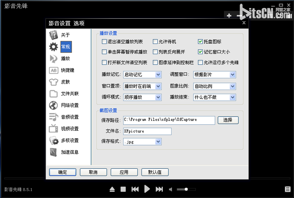Click the 确定 button
The image size is (294, 198).
click(x=62, y=172)
